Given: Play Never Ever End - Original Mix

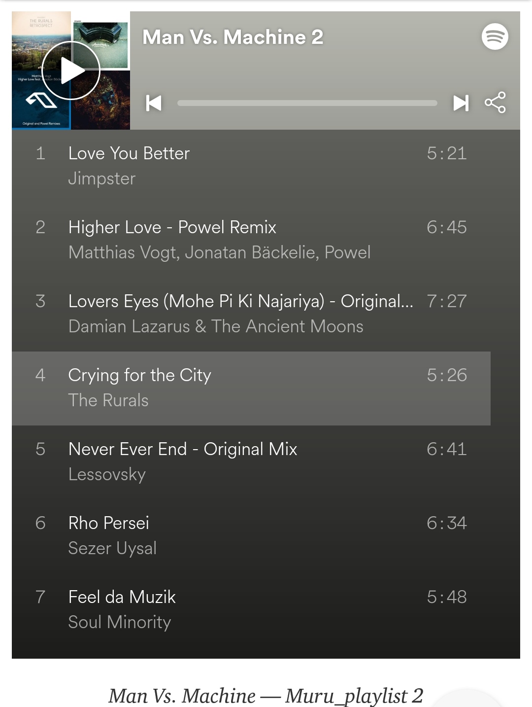Looking at the screenshot, I should (x=251, y=462).
